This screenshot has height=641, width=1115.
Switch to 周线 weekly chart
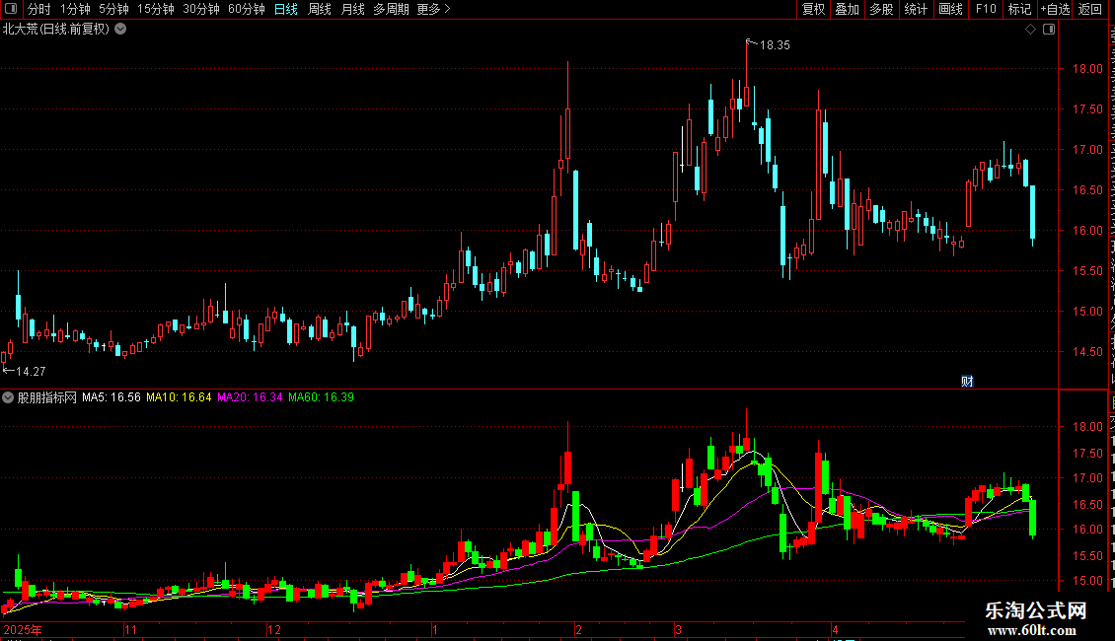point(320,9)
